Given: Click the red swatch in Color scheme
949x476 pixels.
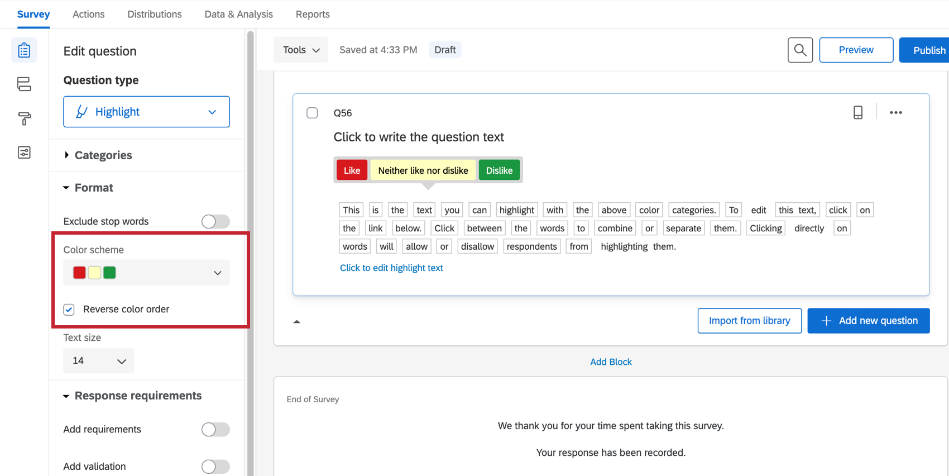Looking at the screenshot, I should [79, 273].
